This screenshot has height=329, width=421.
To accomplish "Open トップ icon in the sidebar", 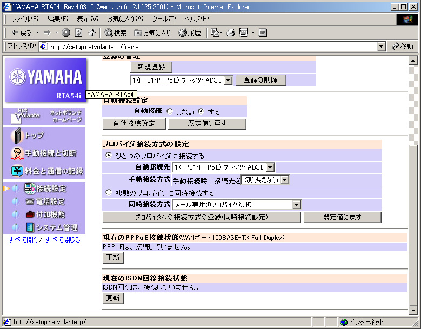I will coord(18,135).
